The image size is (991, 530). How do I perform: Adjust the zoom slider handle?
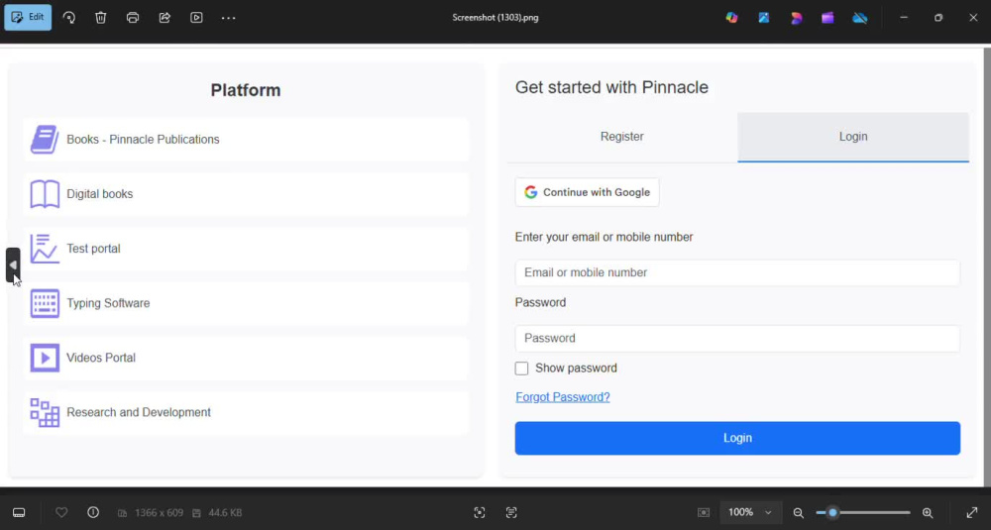[833, 513]
